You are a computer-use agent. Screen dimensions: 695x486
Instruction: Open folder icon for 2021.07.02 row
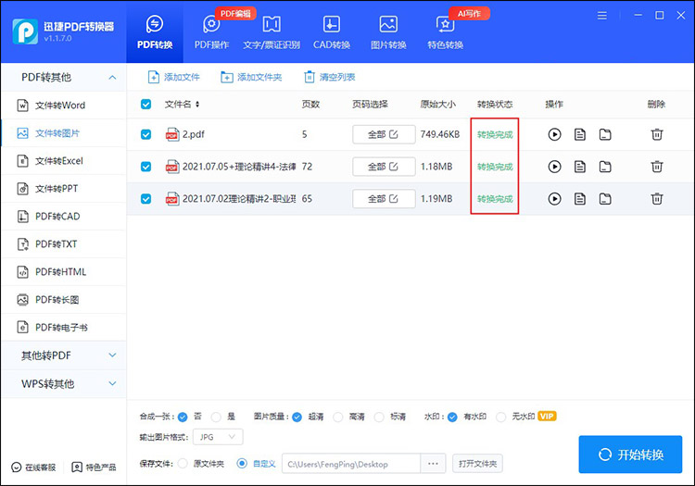click(605, 199)
